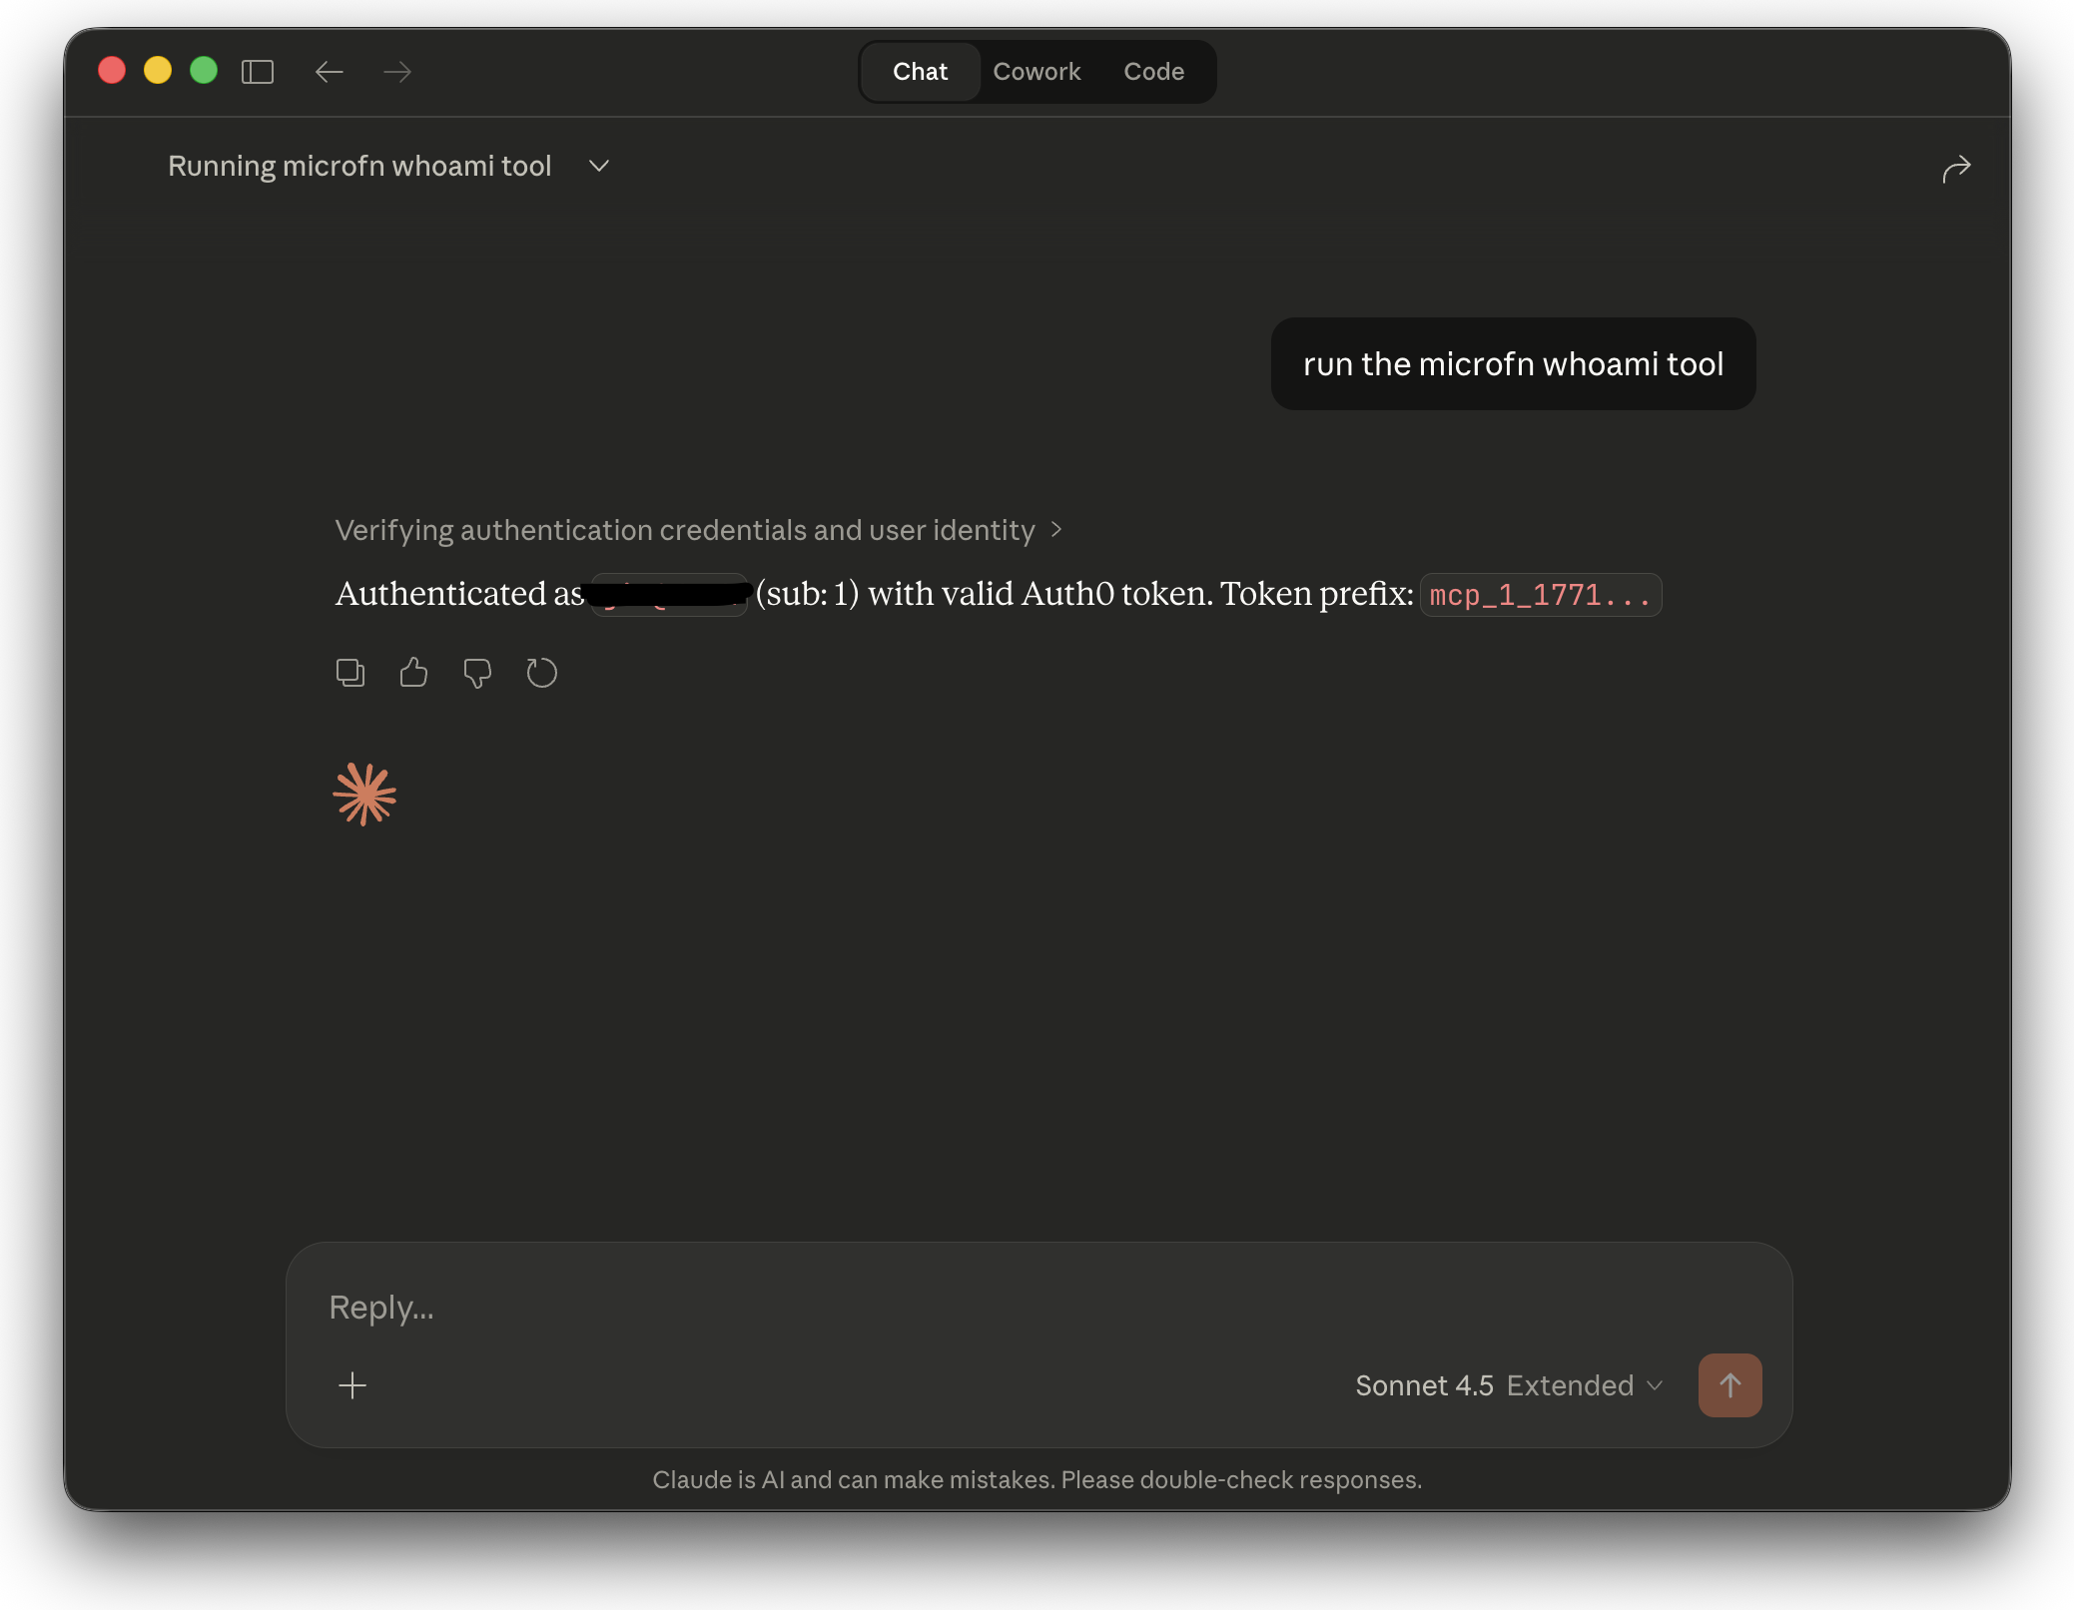Viewport: 2074px width, 1610px height.
Task: Switch to the Code tab
Action: [x=1153, y=72]
